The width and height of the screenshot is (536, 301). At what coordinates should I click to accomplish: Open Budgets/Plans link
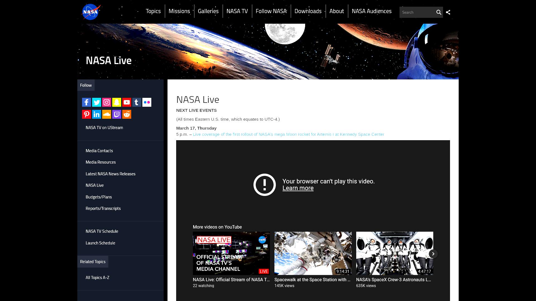(x=99, y=197)
